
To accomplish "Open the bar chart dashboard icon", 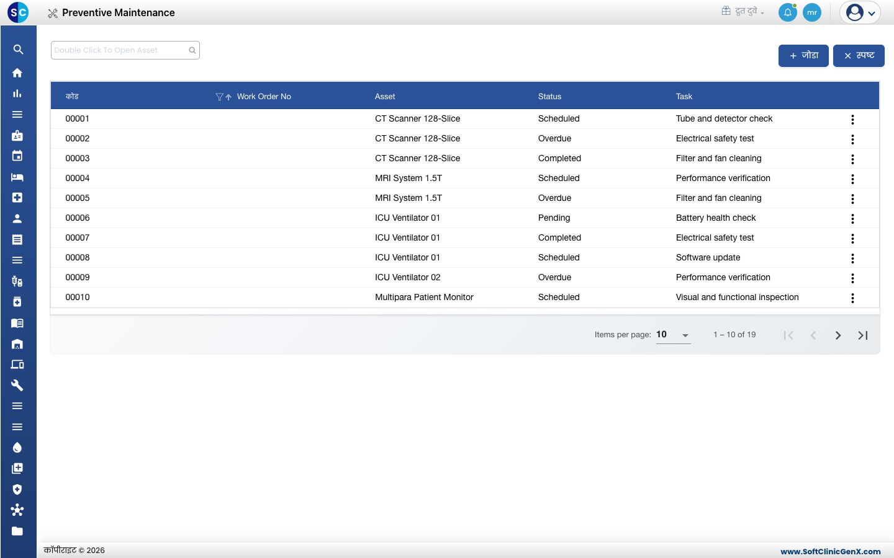I will (17, 94).
